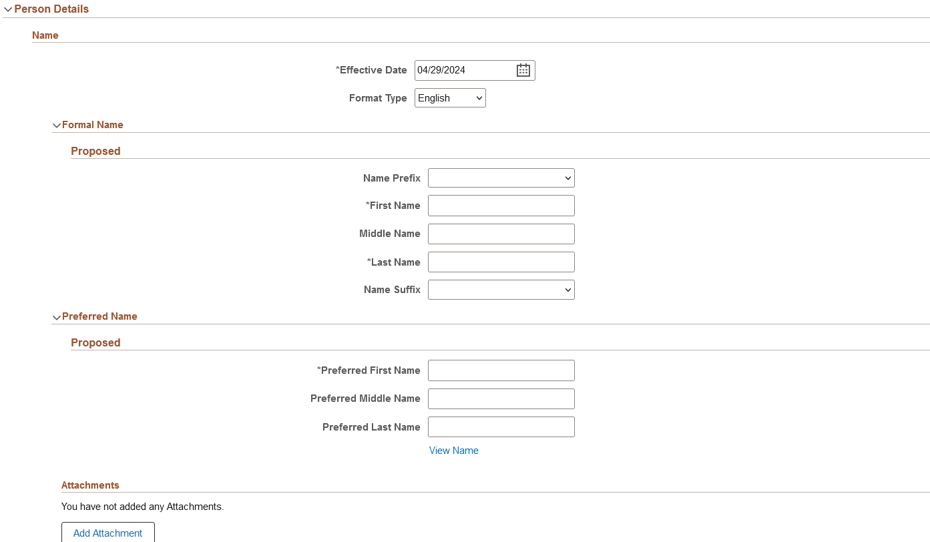Open the Effective Date calendar picker
Image resolution: width=930 pixels, height=542 pixels.
point(523,70)
